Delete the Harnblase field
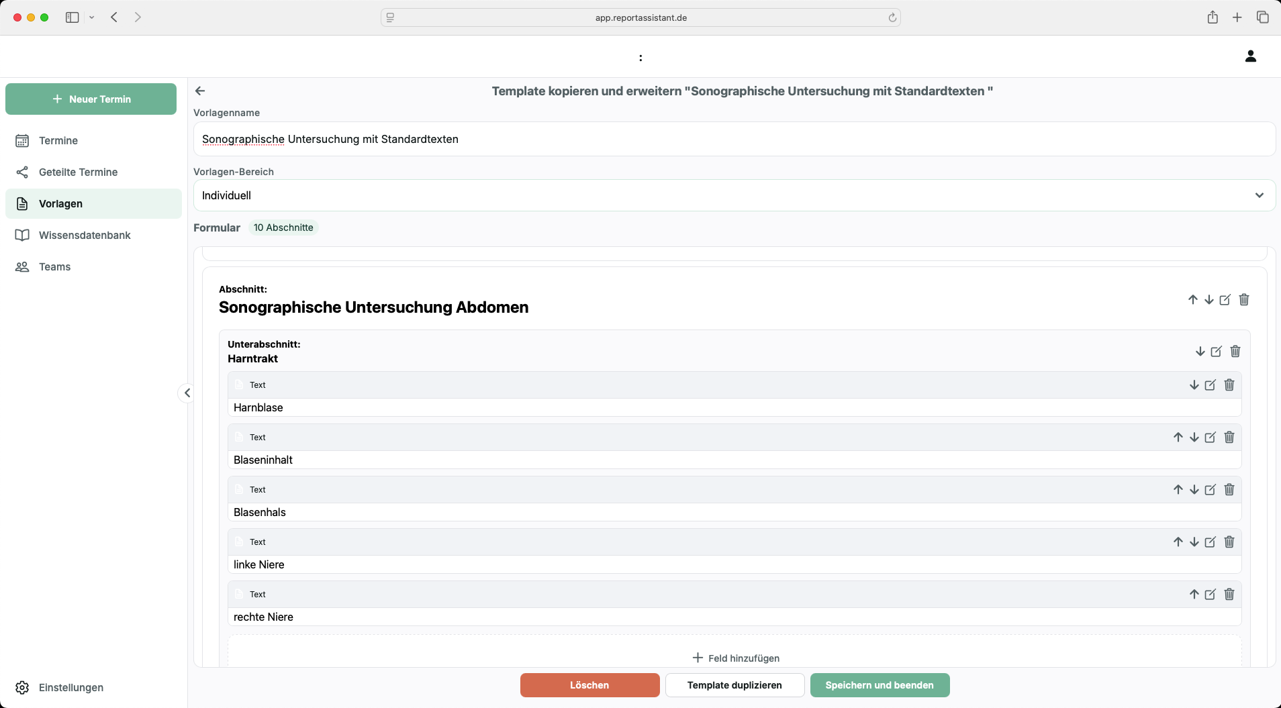This screenshot has width=1281, height=708. [x=1229, y=385]
